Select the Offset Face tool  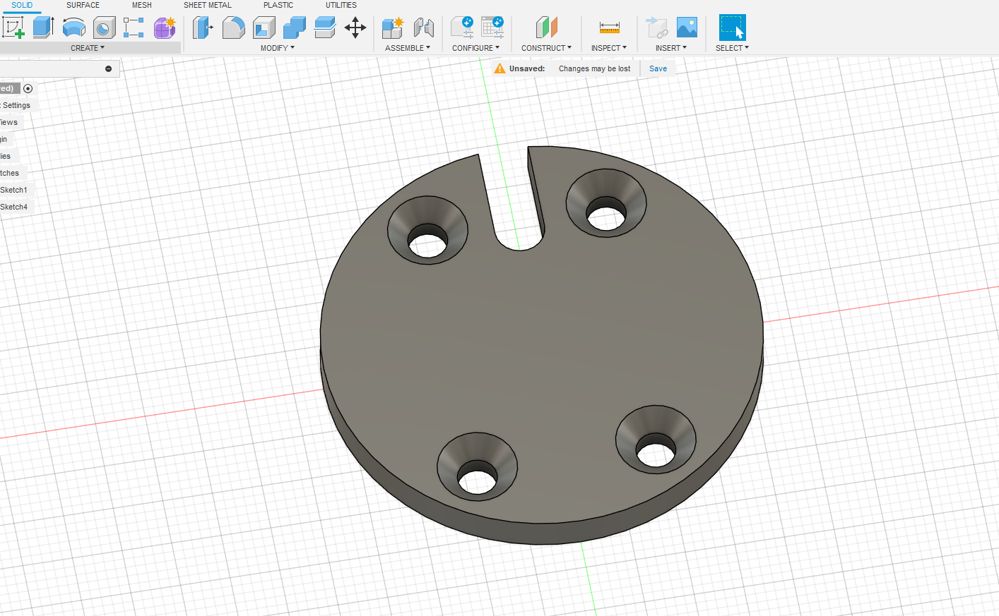coord(324,28)
